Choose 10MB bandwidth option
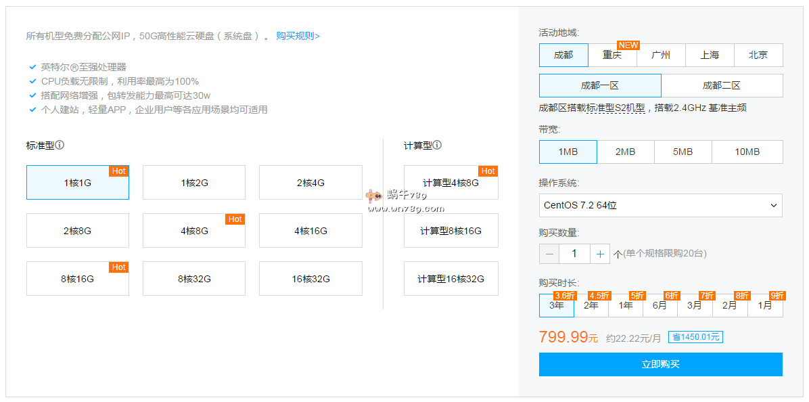The width and height of the screenshot is (809, 402). (747, 152)
